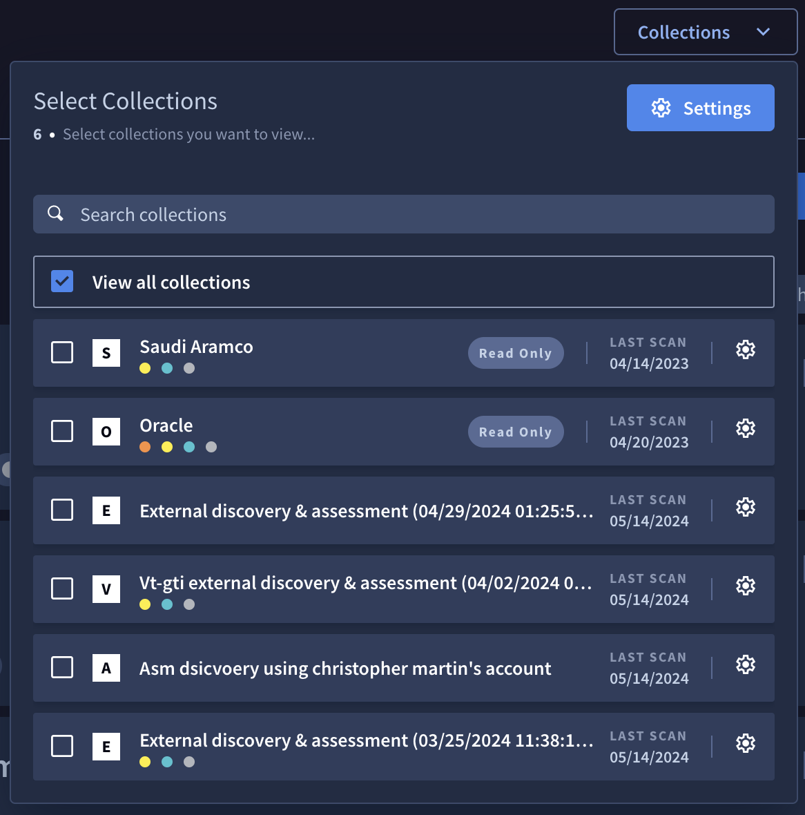The height and width of the screenshot is (815, 805).
Task: Click the V avatar tile of Vt-gti
Action: pos(106,589)
